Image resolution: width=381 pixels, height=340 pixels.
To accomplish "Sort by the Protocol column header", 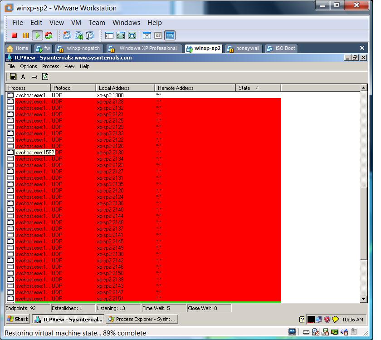I will pyautogui.click(x=73, y=88).
